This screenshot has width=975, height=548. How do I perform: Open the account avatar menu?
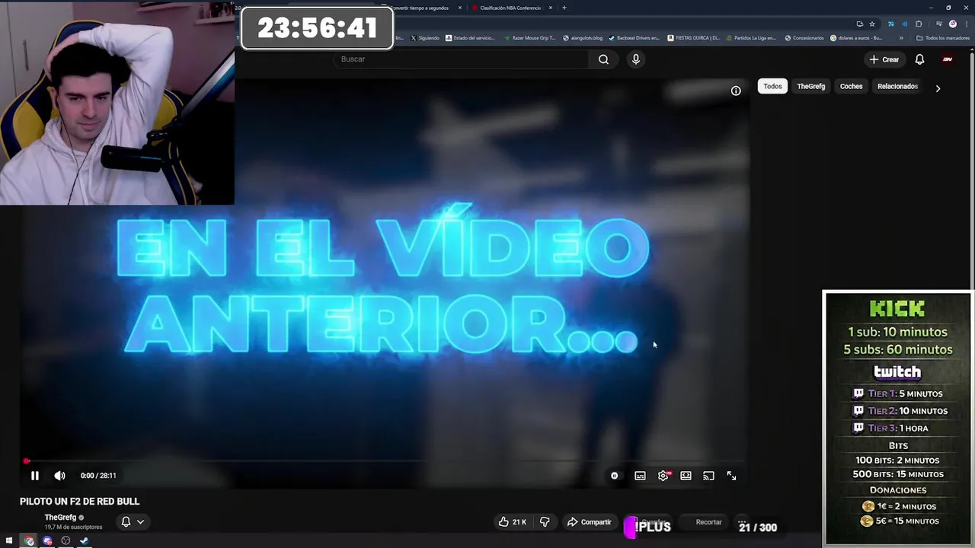948,59
